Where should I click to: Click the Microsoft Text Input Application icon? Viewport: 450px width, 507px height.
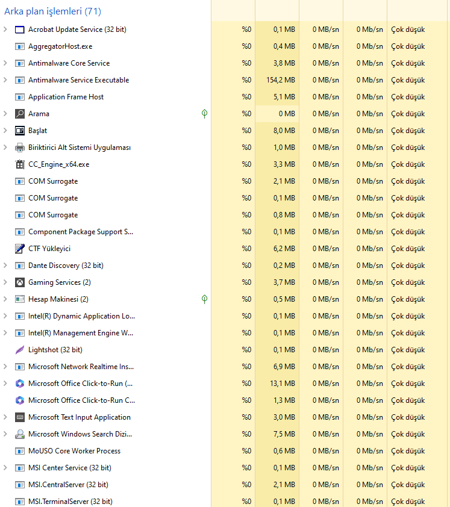pos(20,417)
